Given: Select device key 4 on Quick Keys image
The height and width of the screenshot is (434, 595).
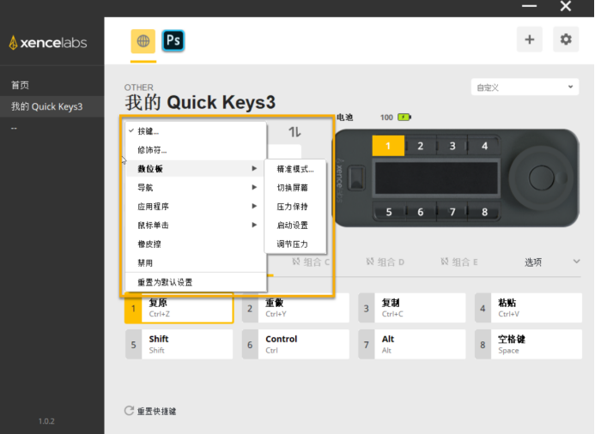Looking at the screenshot, I should pyautogui.click(x=484, y=146).
